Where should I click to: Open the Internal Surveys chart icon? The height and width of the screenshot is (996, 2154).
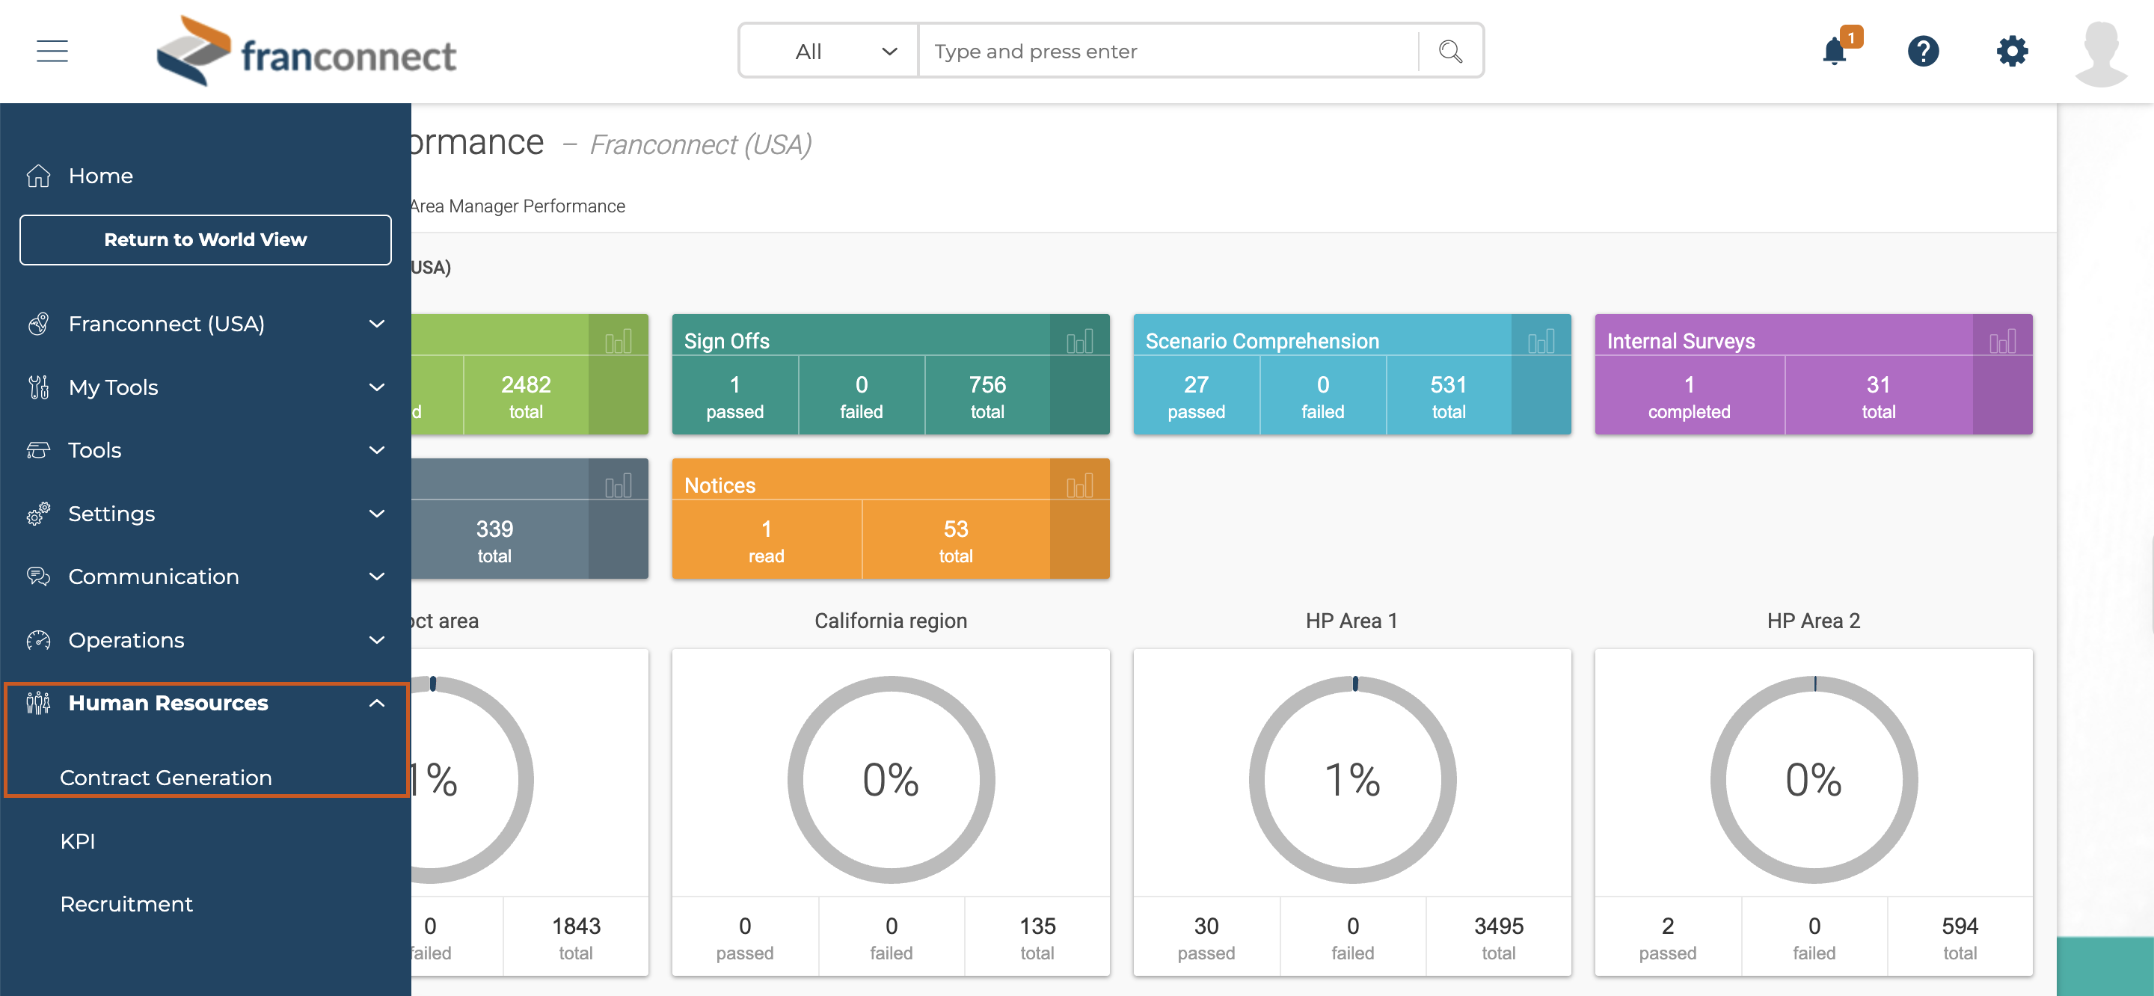click(x=2003, y=341)
